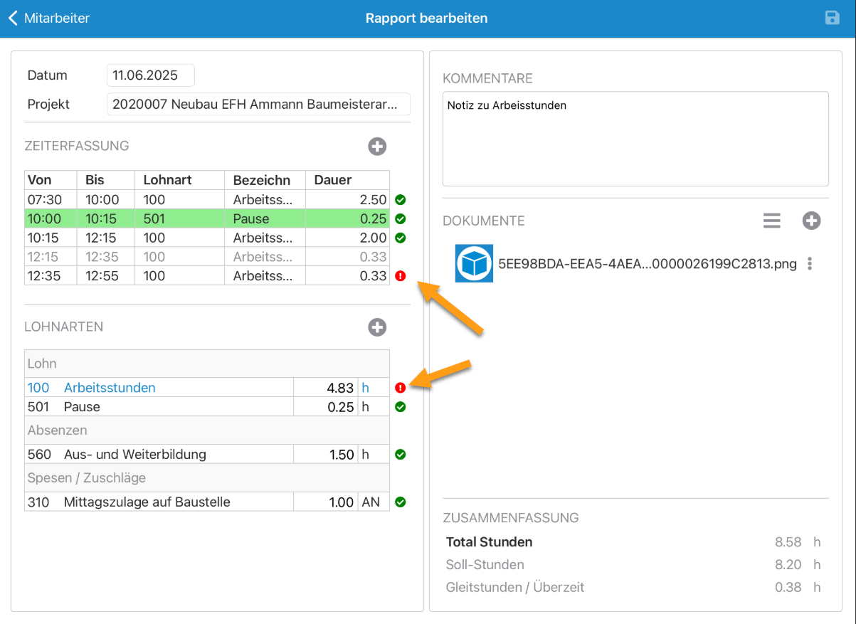This screenshot has height=624, width=856.
Task: Click the Mittagszulage 1.00 amount field
Action: 326,502
